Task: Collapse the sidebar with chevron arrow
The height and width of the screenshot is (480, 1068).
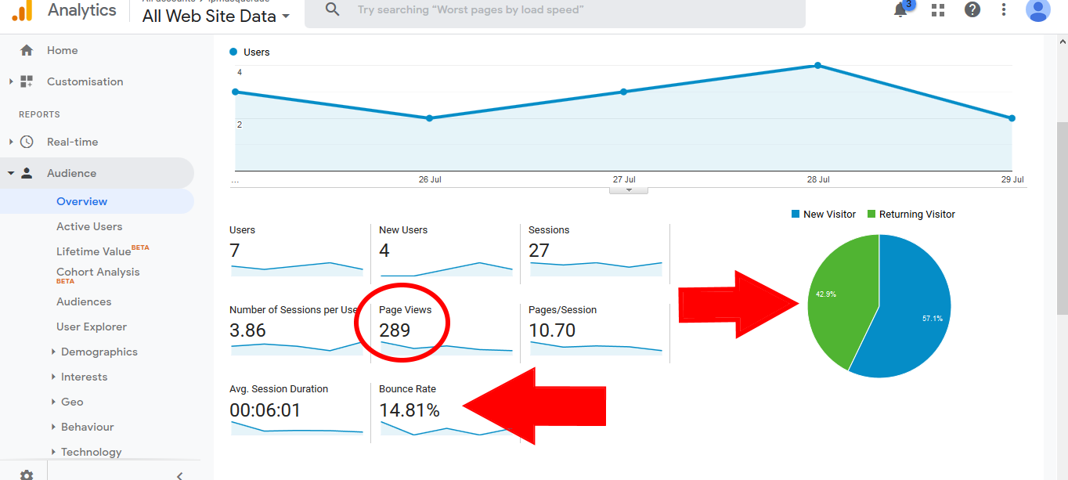Action: pyautogui.click(x=179, y=475)
